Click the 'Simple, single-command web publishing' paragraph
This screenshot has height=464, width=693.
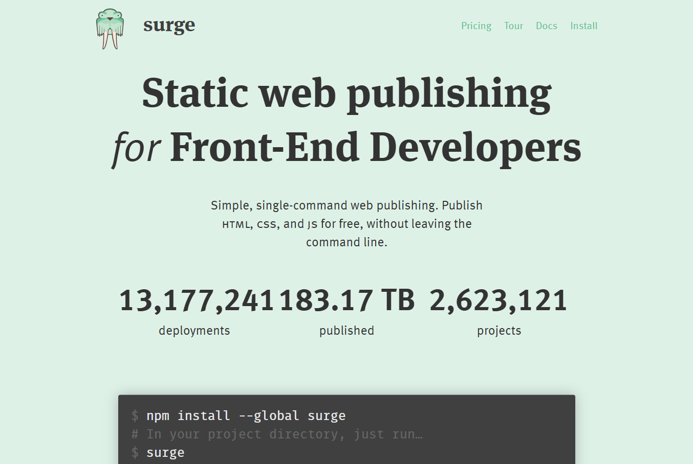click(347, 224)
